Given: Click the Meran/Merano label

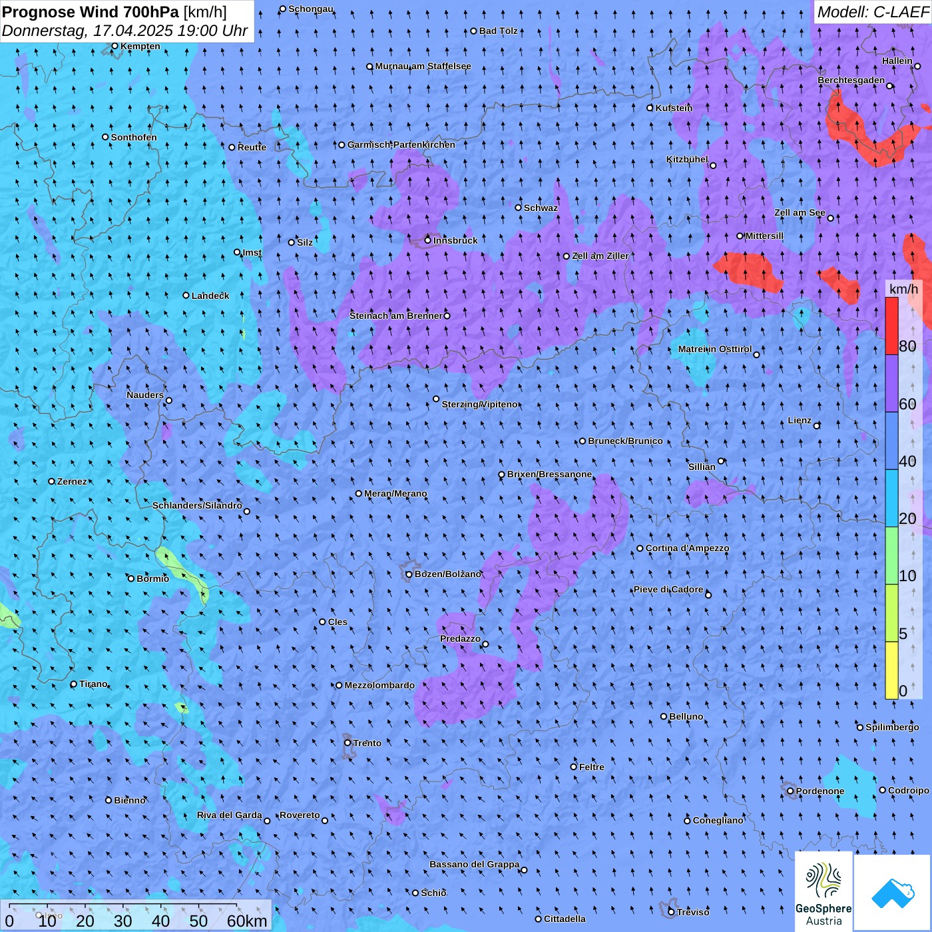Looking at the screenshot, I should click(x=395, y=493).
